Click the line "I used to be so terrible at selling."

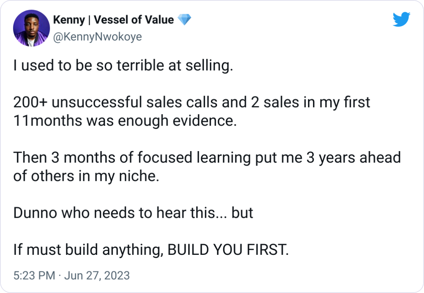point(123,66)
